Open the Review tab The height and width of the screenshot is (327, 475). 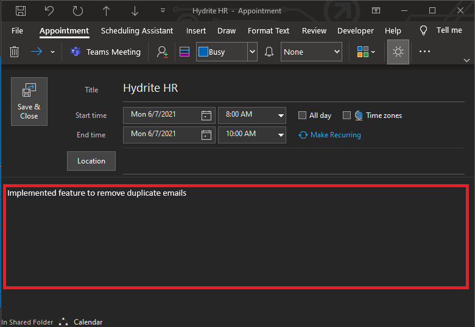tap(314, 31)
